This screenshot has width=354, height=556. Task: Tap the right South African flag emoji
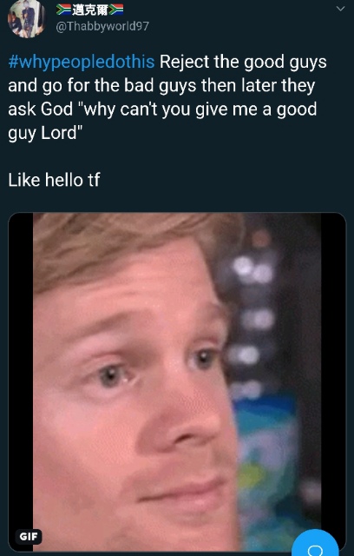click(x=116, y=10)
